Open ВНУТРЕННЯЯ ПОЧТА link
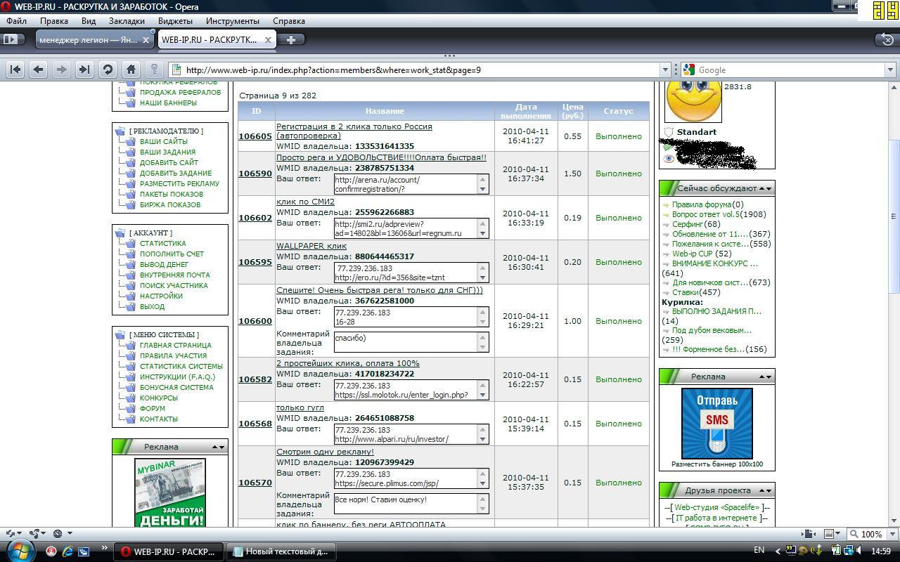The height and width of the screenshot is (562, 900). 174,275
